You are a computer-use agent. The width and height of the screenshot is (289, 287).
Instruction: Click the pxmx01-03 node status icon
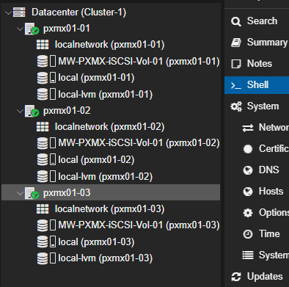pos(32,193)
